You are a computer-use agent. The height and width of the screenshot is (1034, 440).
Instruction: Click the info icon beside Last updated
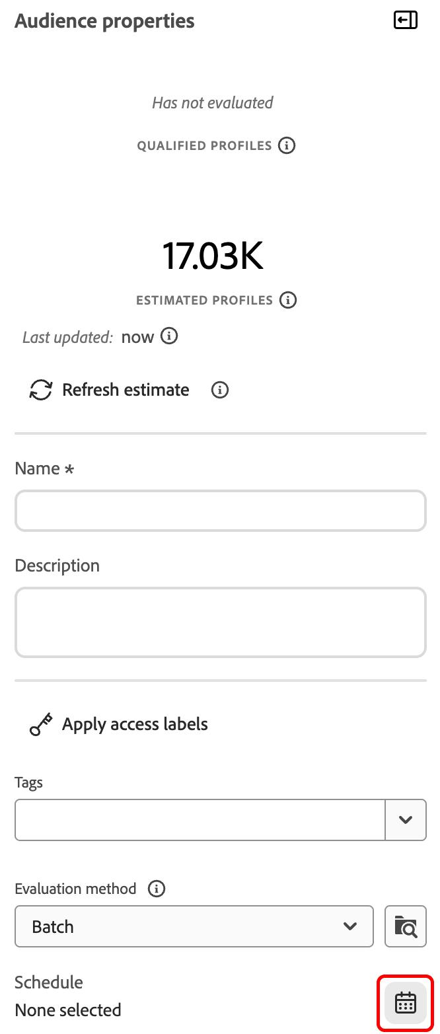tap(170, 336)
